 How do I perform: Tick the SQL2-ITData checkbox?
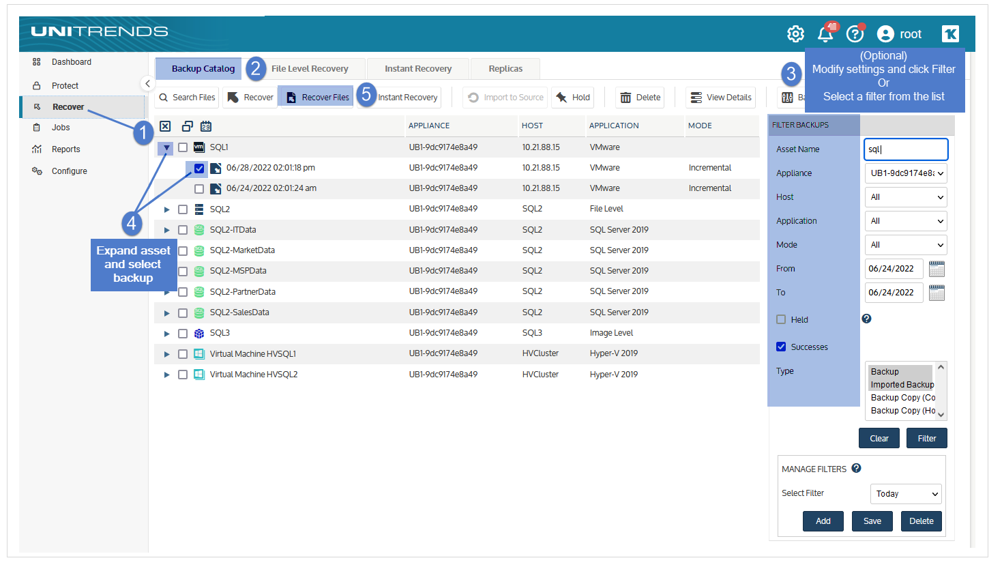pyautogui.click(x=183, y=230)
